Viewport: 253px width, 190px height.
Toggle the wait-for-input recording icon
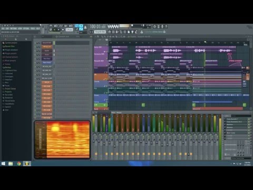56,26
